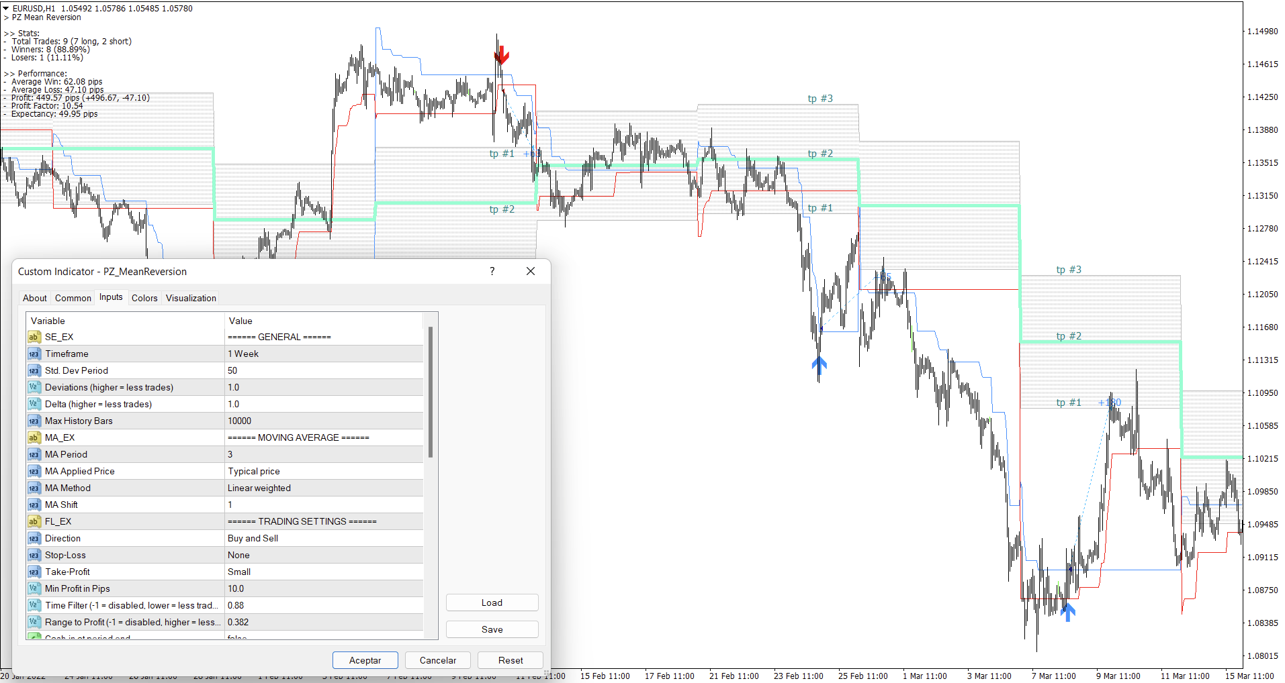1285x683 pixels.
Task: Click the Reset button
Action: [x=511, y=660]
